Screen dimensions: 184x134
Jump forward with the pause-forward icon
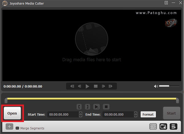click(110, 86)
